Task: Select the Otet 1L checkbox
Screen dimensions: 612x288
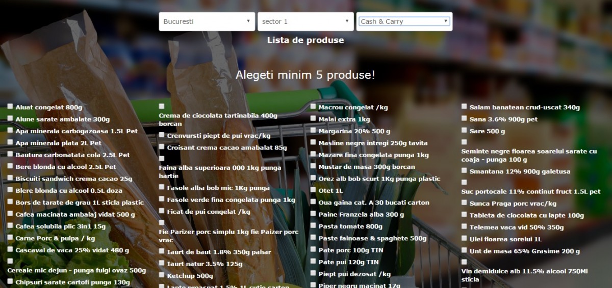Action: (313, 190)
